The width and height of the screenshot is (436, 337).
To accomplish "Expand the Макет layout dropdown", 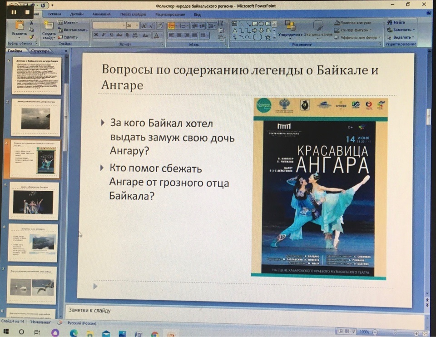I will tap(70, 22).
